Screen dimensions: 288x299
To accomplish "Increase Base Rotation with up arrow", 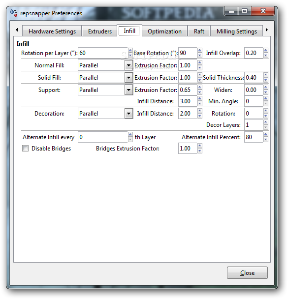I will tap(200, 50).
